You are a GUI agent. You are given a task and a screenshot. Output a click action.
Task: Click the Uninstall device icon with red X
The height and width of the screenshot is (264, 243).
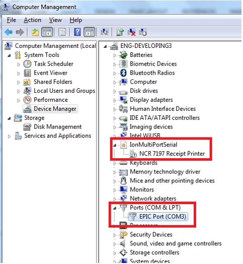click(131, 32)
